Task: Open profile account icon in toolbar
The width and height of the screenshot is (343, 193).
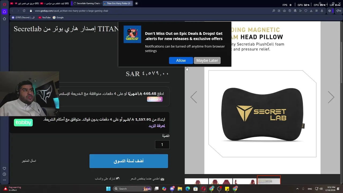Action: click(x=322, y=11)
